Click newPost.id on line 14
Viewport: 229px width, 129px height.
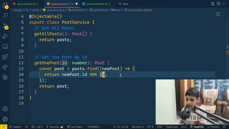[74, 75]
